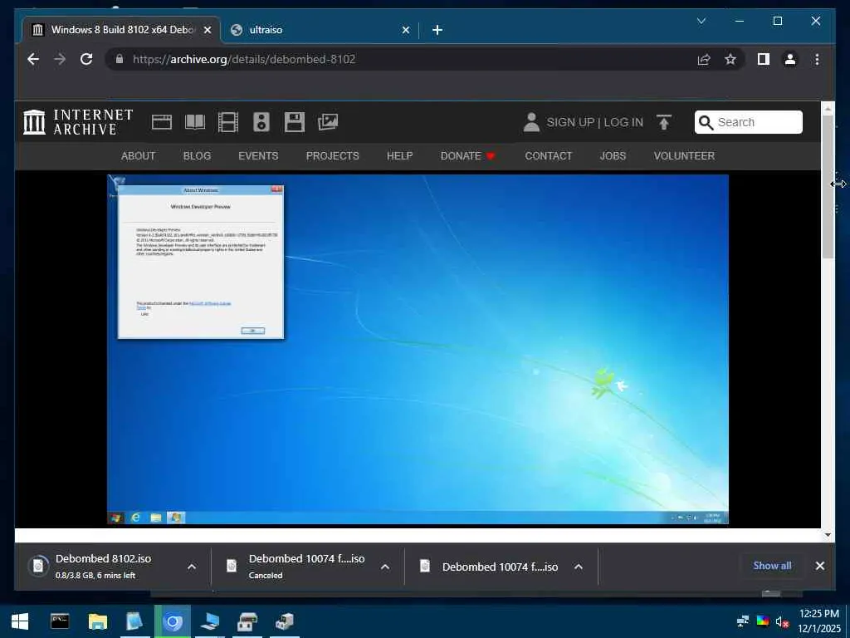Open the PROJECTS menu item

(x=332, y=155)
